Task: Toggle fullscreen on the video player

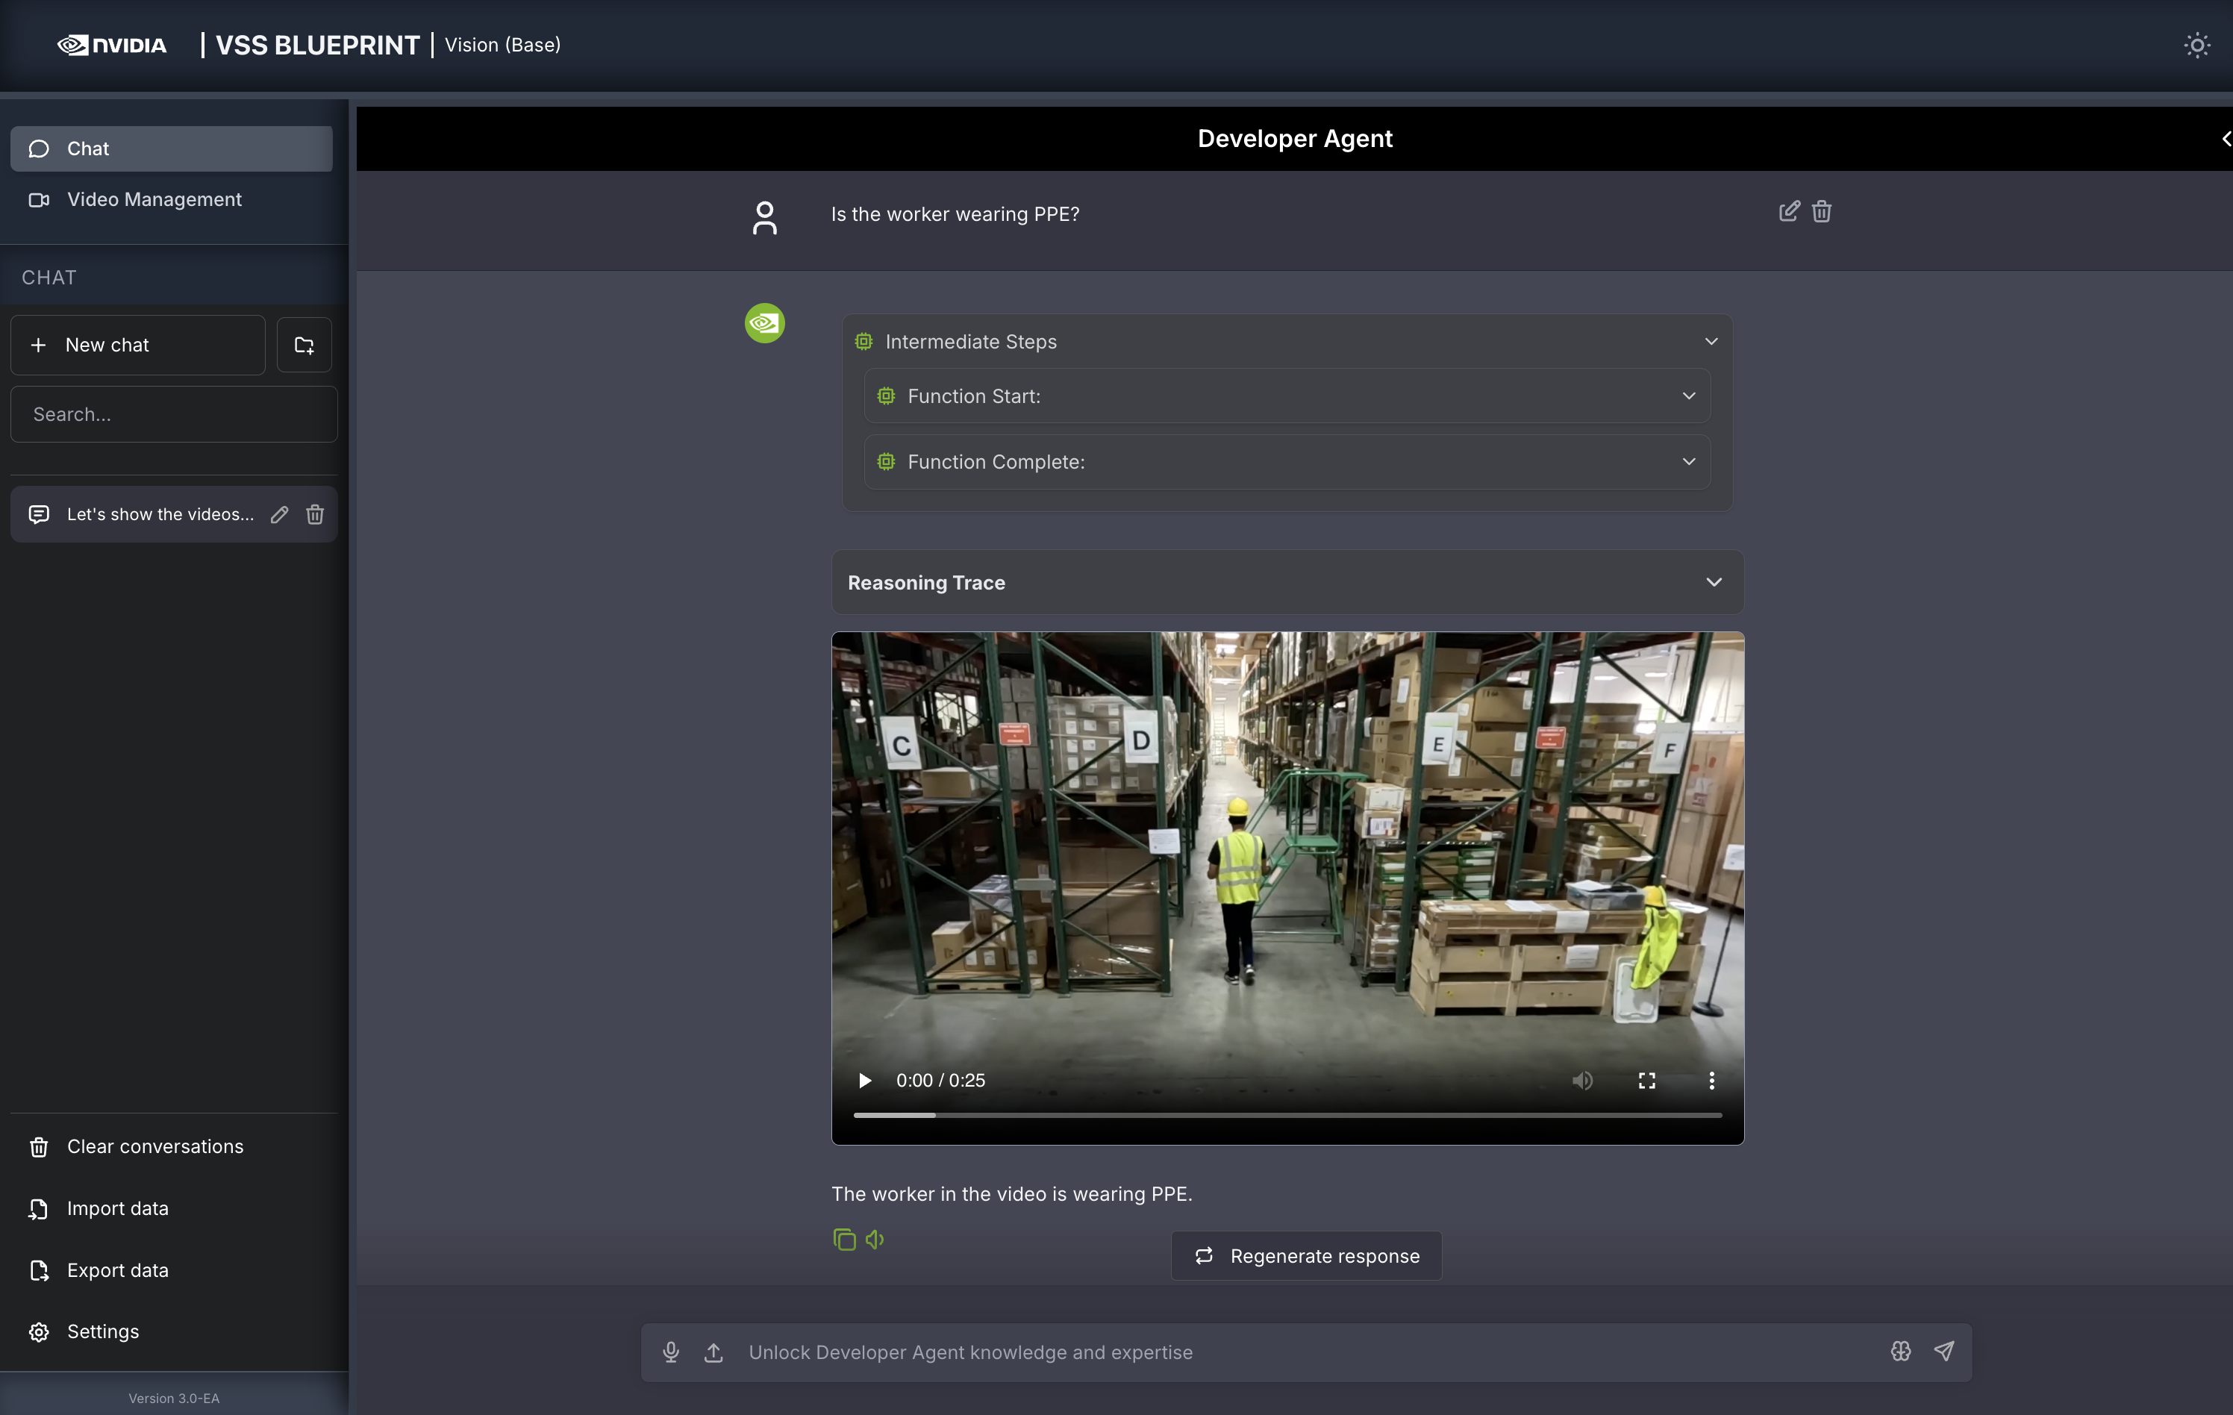Action: [x=1647, y=1080]
